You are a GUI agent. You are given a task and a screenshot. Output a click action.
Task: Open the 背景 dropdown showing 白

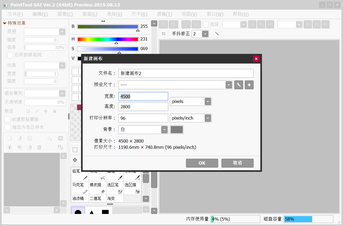pos(164,129)
